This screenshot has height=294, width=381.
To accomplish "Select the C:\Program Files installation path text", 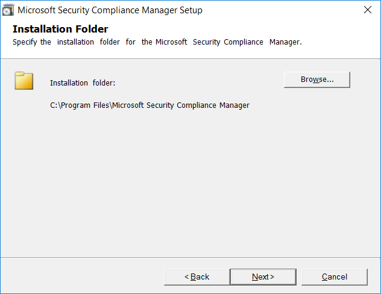I will tap(150, 105).
